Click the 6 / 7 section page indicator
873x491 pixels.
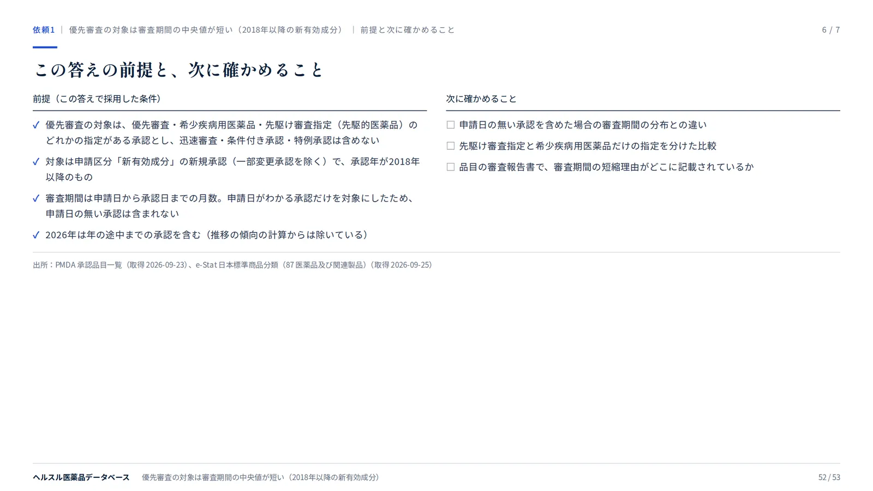coord(831,30)
